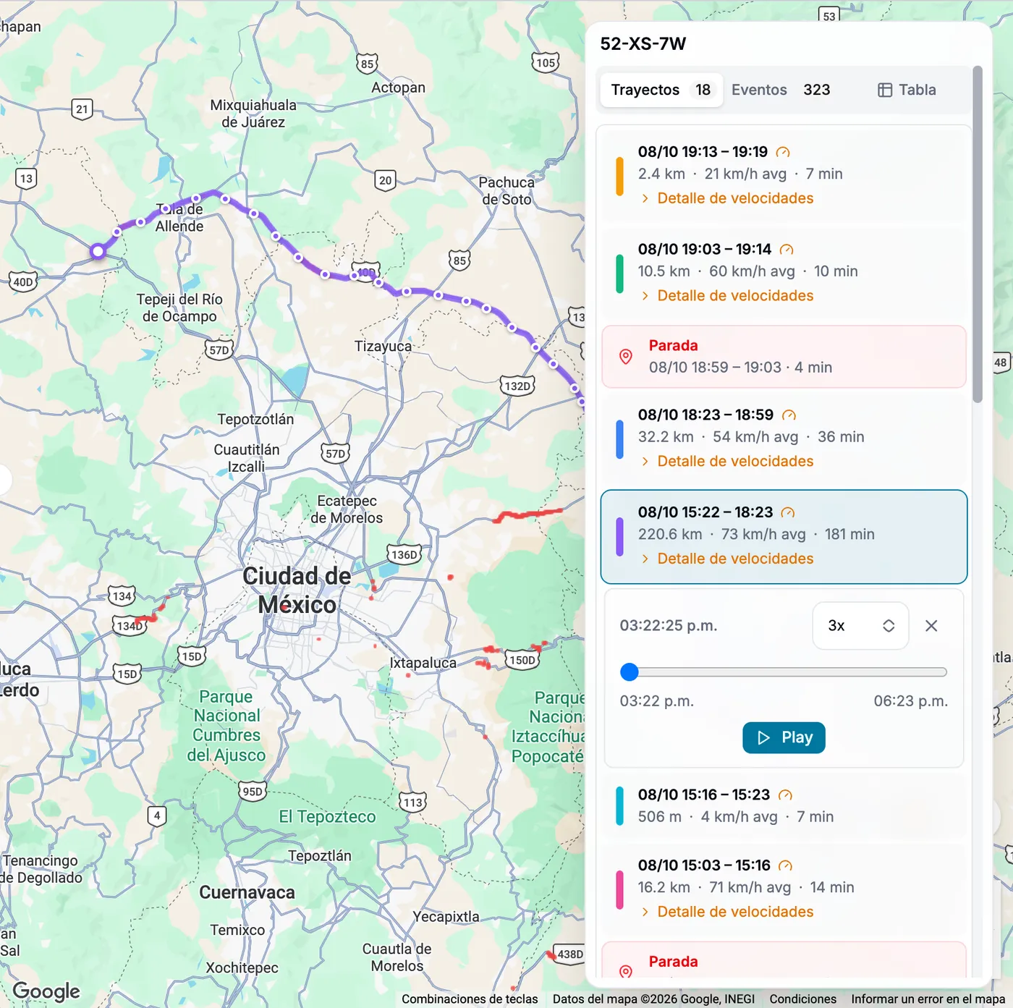Screen dimensions: 1013x1008
Task: Click the playback timeline slider handle
Action: tap(630, 672)
